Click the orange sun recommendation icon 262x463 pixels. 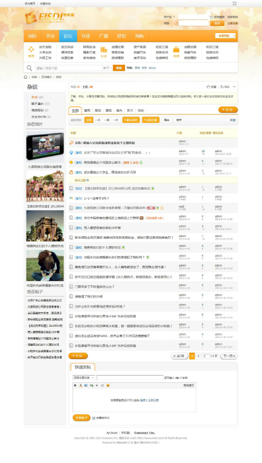tap(31, 50)
